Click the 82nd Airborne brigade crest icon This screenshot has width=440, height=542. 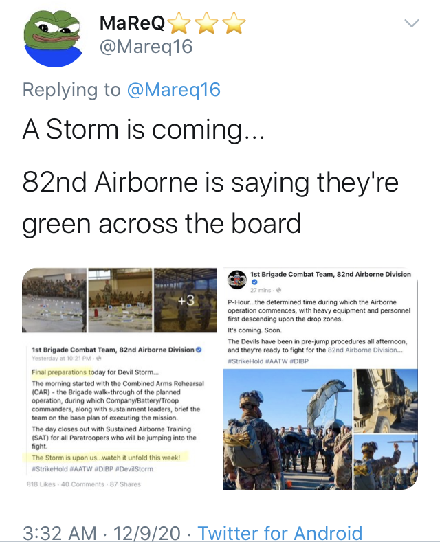(x=237, y=280)
